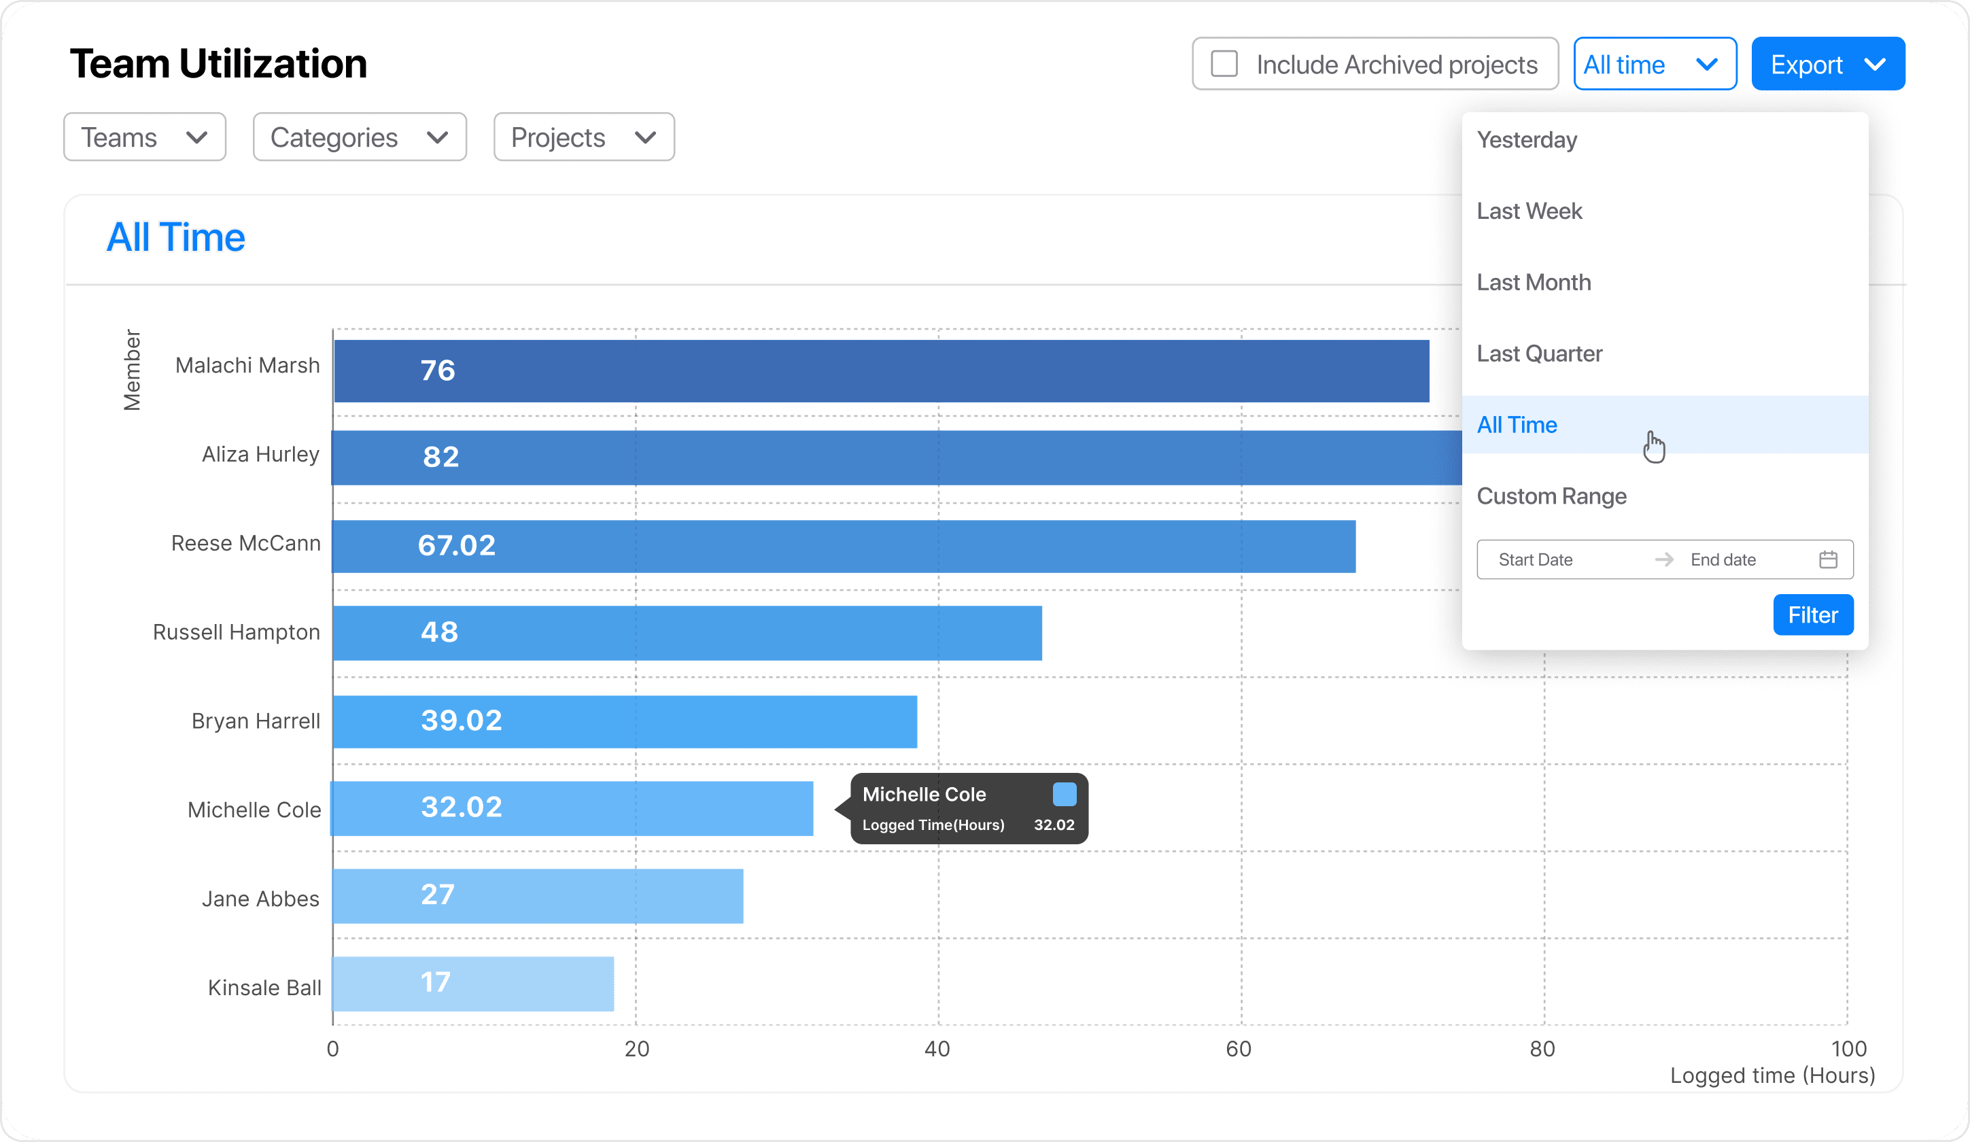This screenshot has width=1970, height=1142.
Task: Pick the Last Month option
Action: click(x=1534, y=282)
